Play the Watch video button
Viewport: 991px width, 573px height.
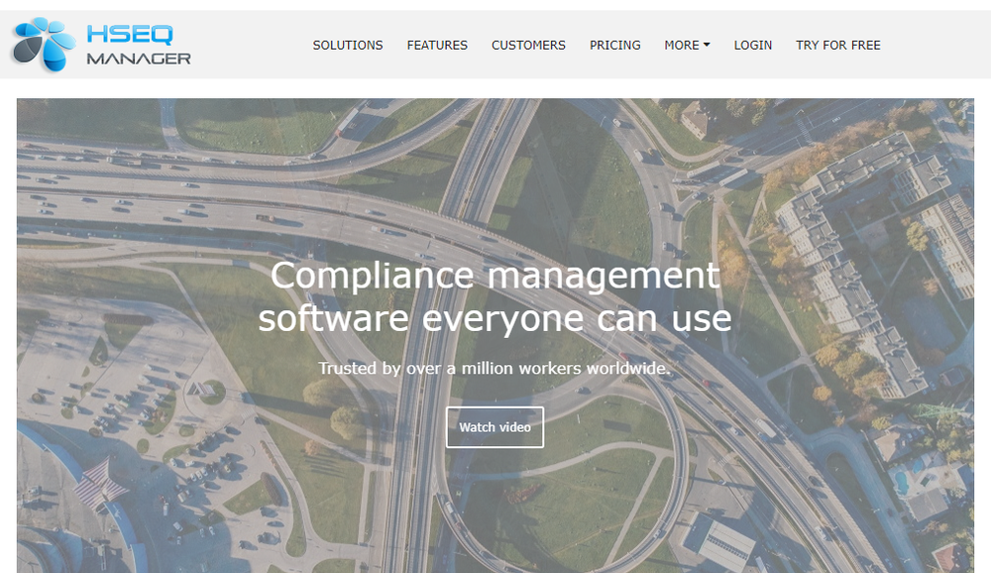pyautogui.click(x=495, y=427)
